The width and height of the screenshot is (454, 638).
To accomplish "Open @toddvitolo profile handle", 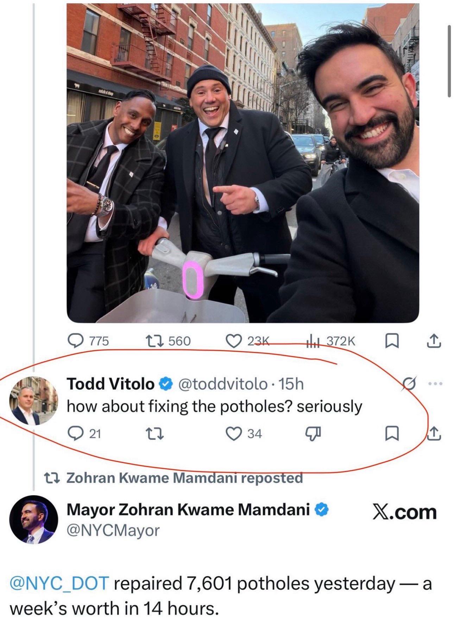I will 223,384.
